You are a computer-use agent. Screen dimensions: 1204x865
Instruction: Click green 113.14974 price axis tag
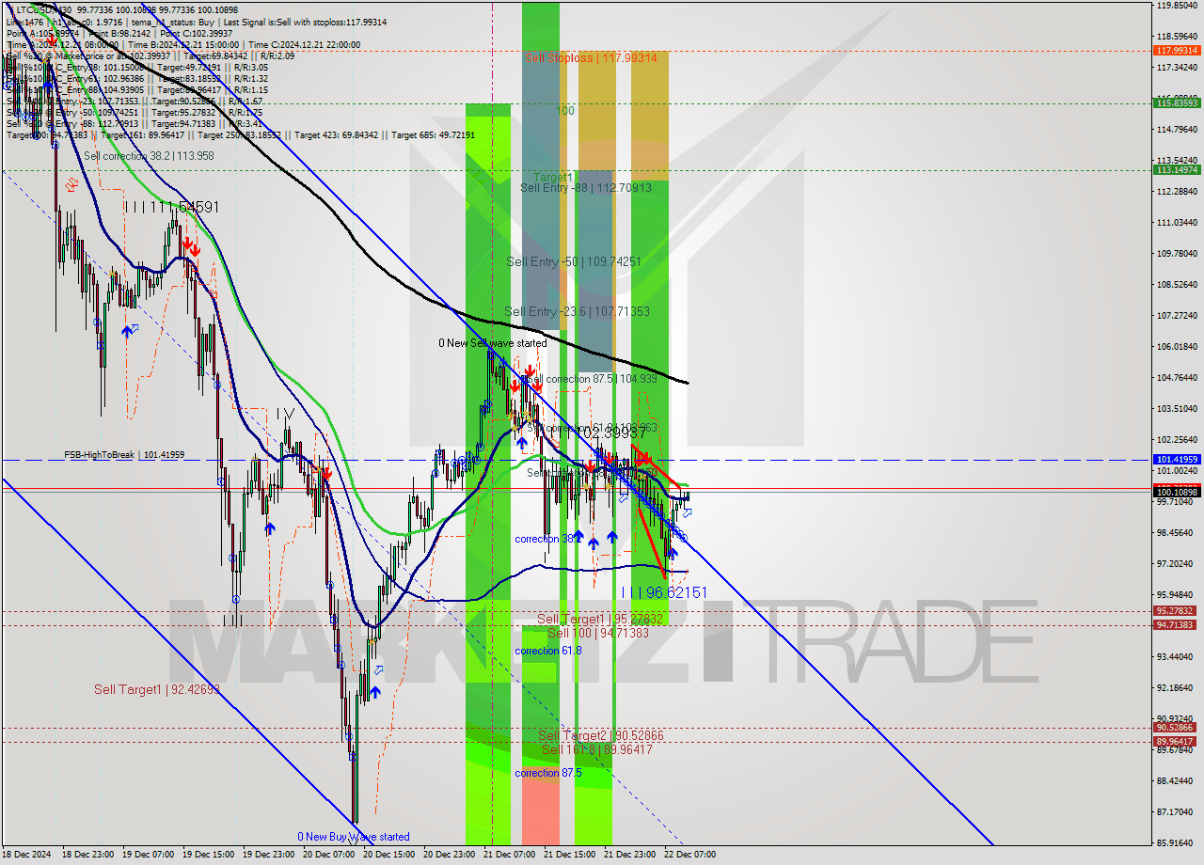pos(1177,170)
